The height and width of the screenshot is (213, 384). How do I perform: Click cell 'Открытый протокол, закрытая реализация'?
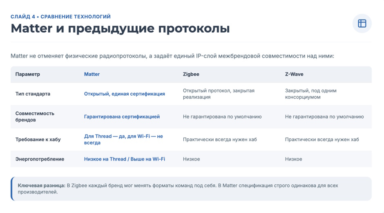point(219,94)
